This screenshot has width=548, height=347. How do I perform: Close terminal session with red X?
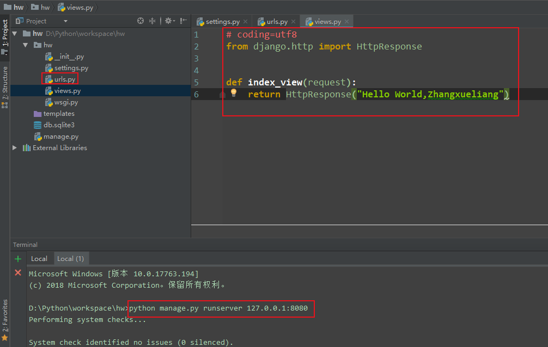[18, 272]
